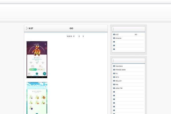Screen dimensions: 171x114
Task: Open the sidebar 9/27 GO entry
Action: (126, 34)
